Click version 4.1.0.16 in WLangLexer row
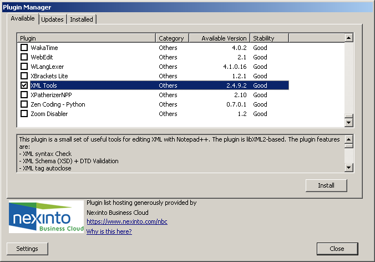The image size is (375, 262). (235, 67)
